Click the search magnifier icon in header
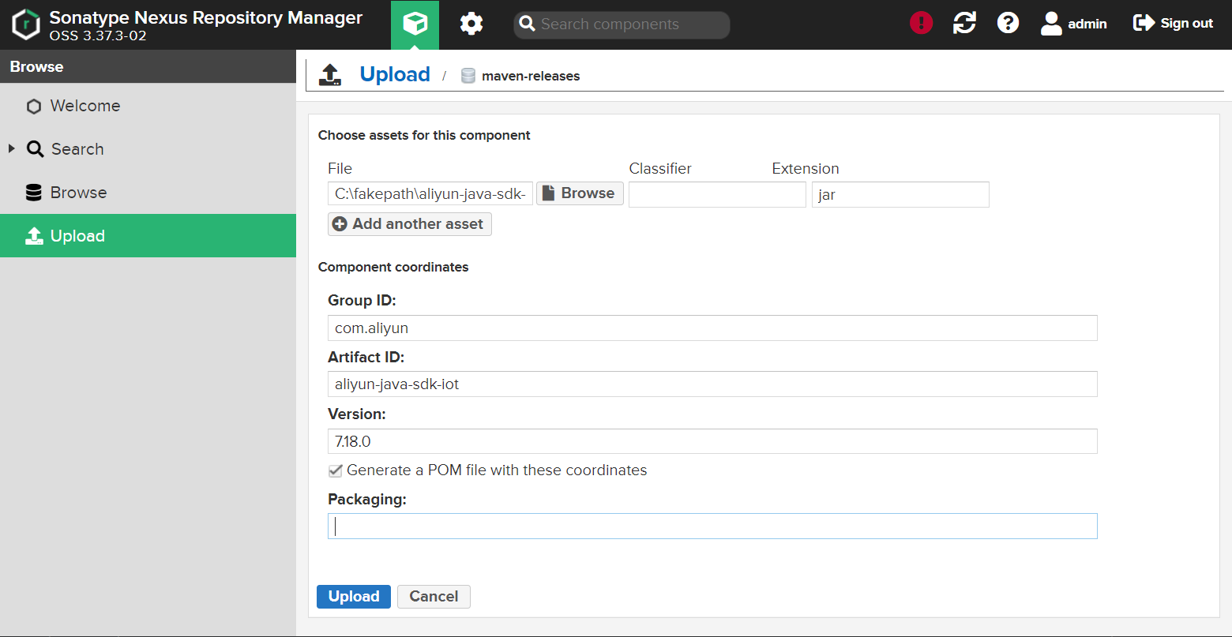 pyautogui.click(x=527, y=24)
